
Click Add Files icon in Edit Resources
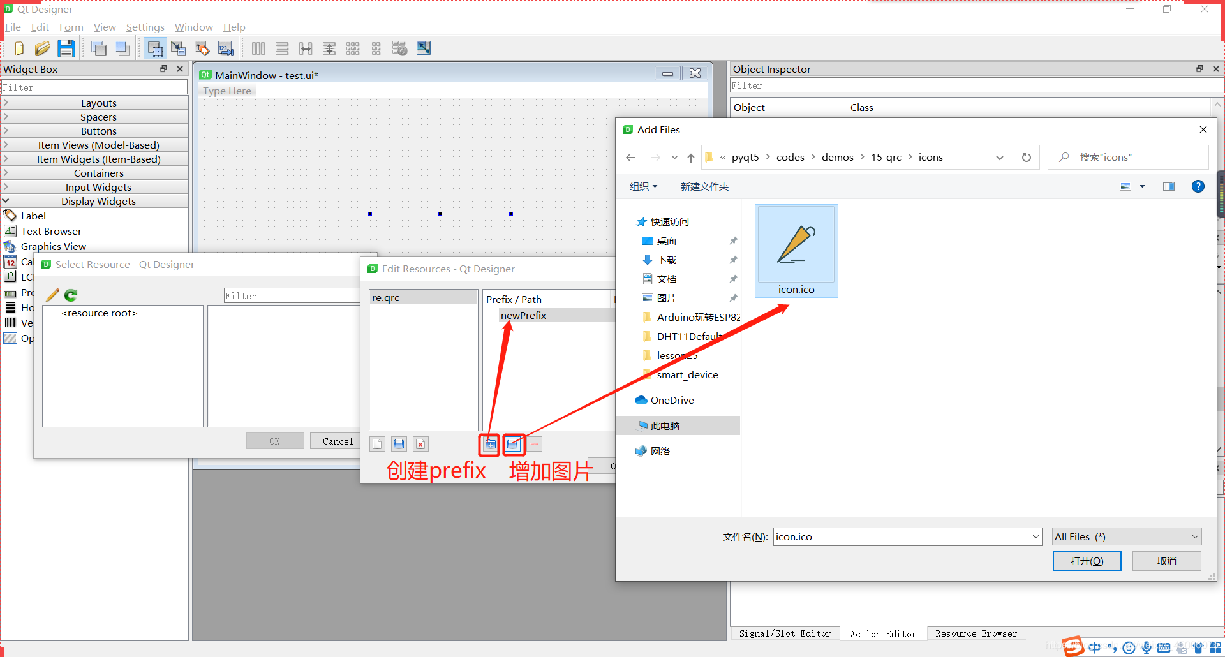click(512, 444)
